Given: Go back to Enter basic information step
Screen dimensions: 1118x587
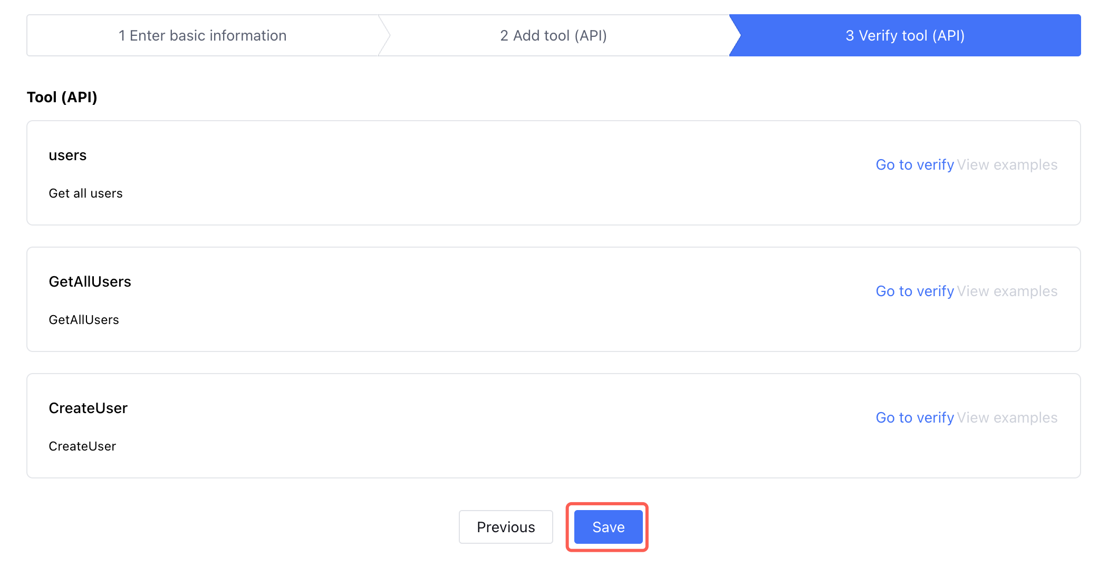Looking at the screenshot, I should click(203, 36).
